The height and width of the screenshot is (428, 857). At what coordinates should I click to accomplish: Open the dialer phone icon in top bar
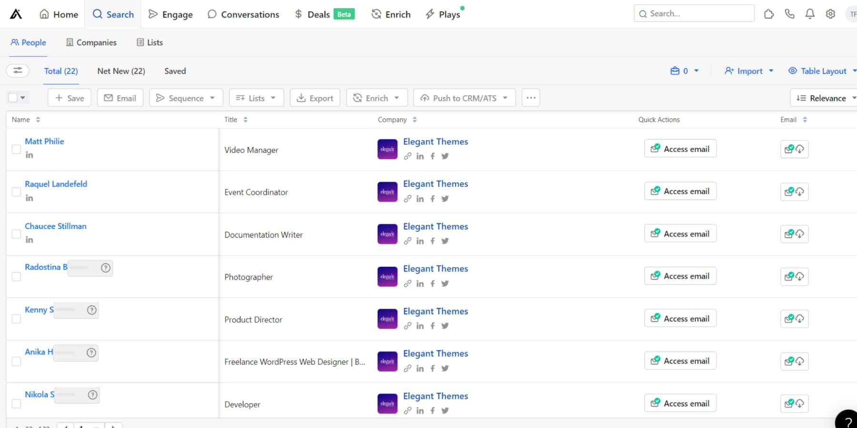point(789,14)
